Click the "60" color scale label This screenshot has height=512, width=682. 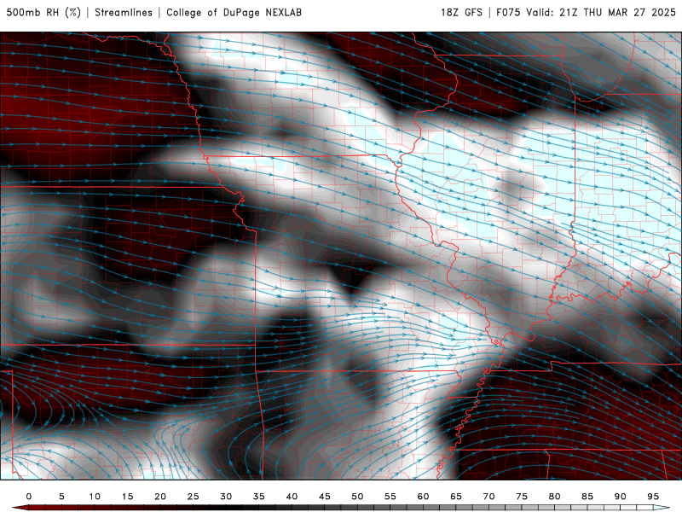tap(423, 497)
